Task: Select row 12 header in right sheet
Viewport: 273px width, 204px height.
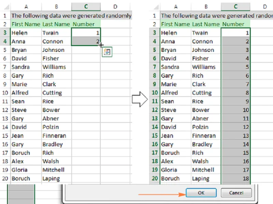Action: (x=155, y=110)
